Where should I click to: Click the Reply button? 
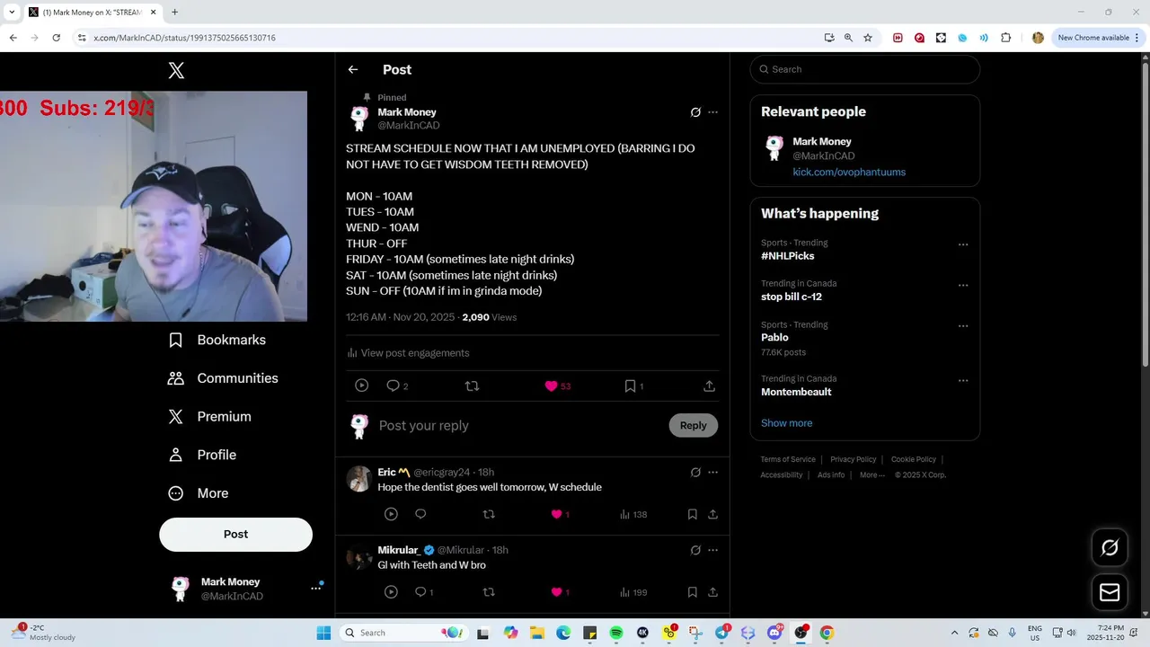coord(693,425)
